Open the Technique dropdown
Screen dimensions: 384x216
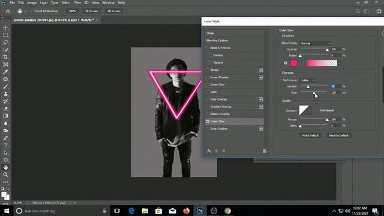307,80
